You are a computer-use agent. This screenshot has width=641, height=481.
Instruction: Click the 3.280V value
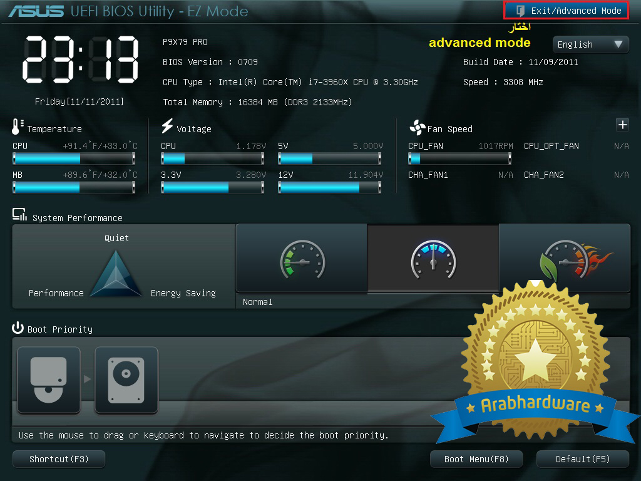[x=251, y=175]
